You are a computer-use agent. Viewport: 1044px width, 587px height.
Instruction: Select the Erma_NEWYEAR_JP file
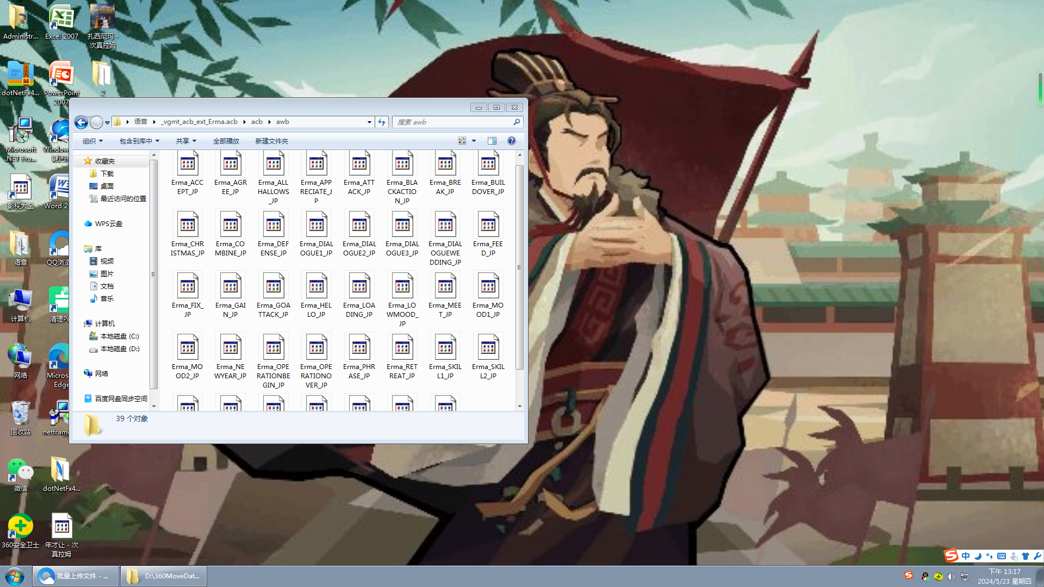pyautogui.click(x=231, y=357)
